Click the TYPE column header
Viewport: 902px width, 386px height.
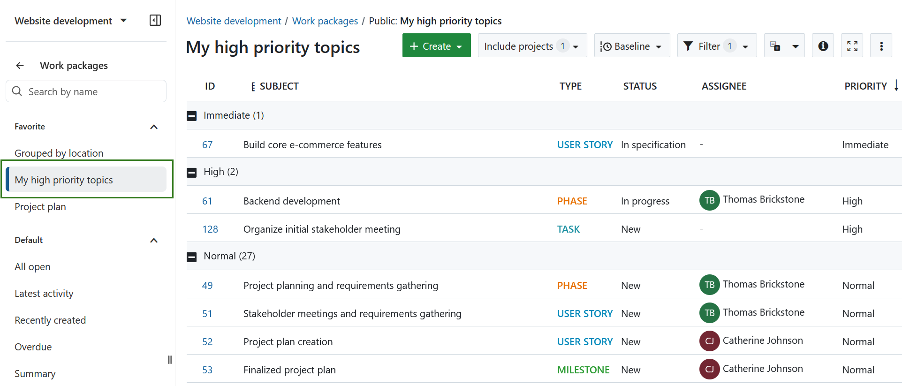pyautogui.click(x=570, y=86)
